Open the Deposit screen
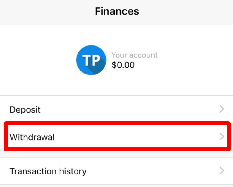Screen dimensions: 233x187 [116, 109]
